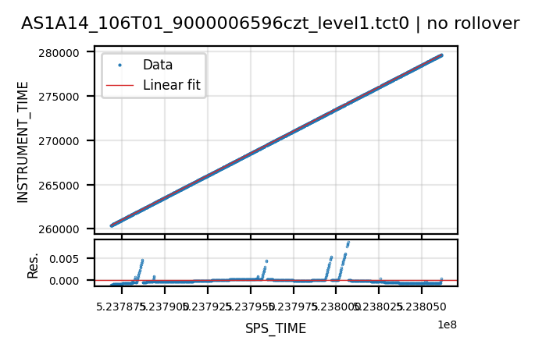The image size is (535, 351).
Task: Click the 0.005 residual tick label
Action: [x=64, y=259]
